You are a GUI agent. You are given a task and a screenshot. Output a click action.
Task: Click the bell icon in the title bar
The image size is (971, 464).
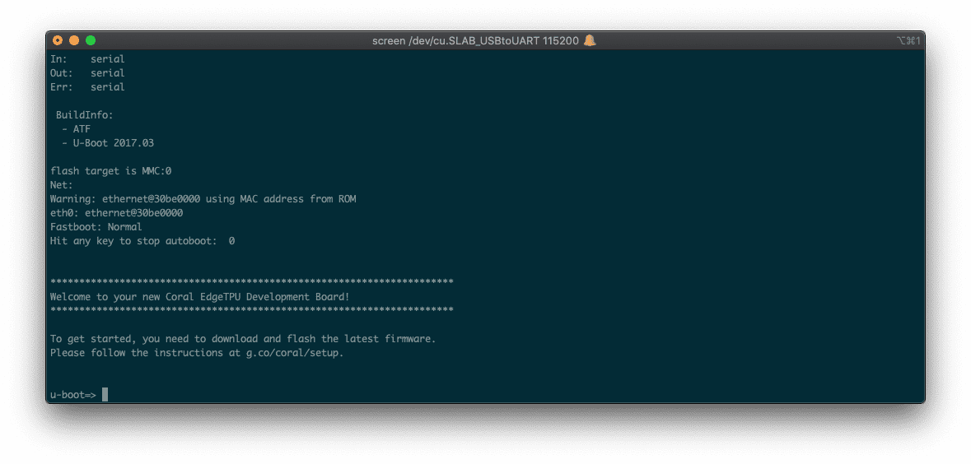[x=590, y=40]
